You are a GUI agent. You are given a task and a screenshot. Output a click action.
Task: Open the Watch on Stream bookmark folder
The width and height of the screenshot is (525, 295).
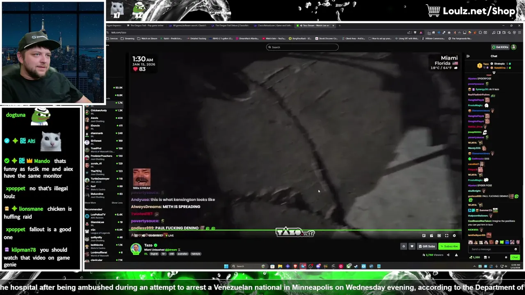tap(147, 39)
